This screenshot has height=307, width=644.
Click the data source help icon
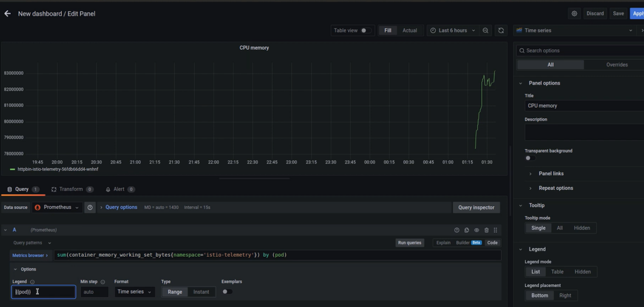click(90, 207)
